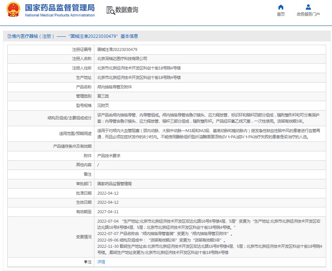Click the 国家药品监督管理局 site title

(59, 7)
